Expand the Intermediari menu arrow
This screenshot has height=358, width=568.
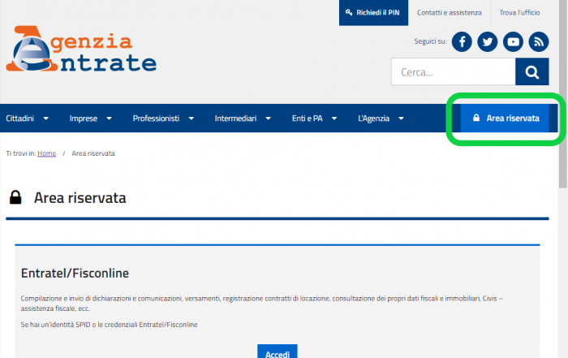269,119
